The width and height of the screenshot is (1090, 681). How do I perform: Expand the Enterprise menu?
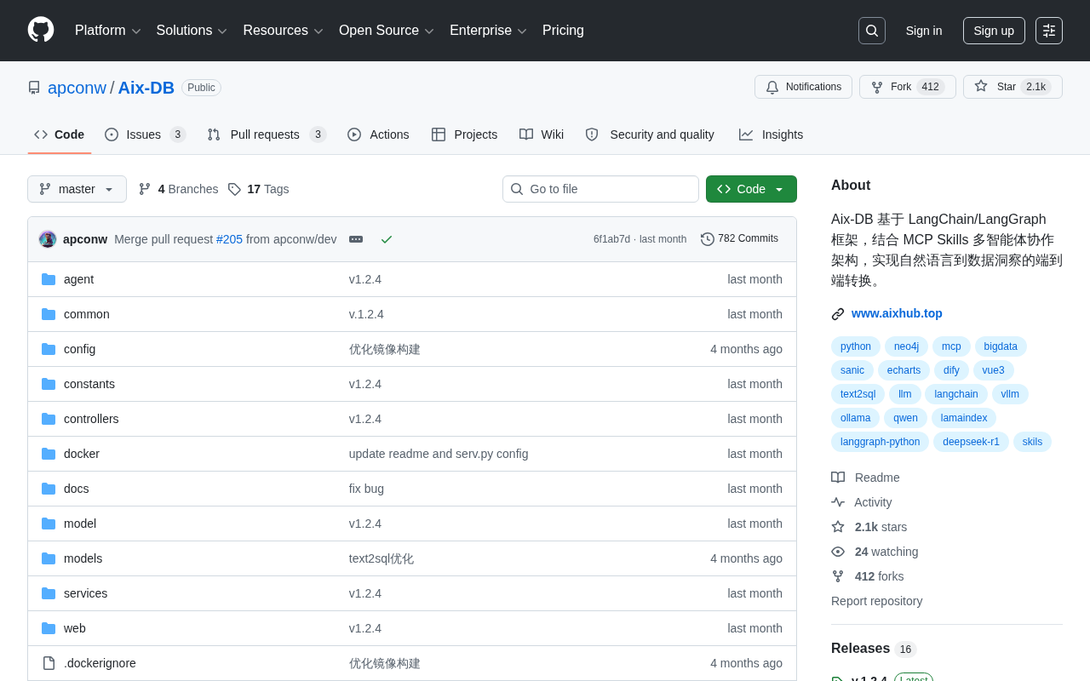488,31
